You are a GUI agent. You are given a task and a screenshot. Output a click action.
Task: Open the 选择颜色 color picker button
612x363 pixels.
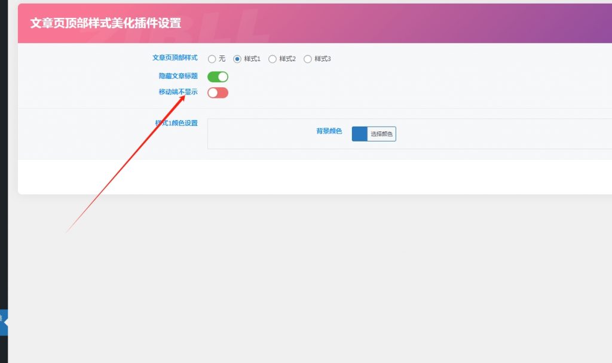381,134
